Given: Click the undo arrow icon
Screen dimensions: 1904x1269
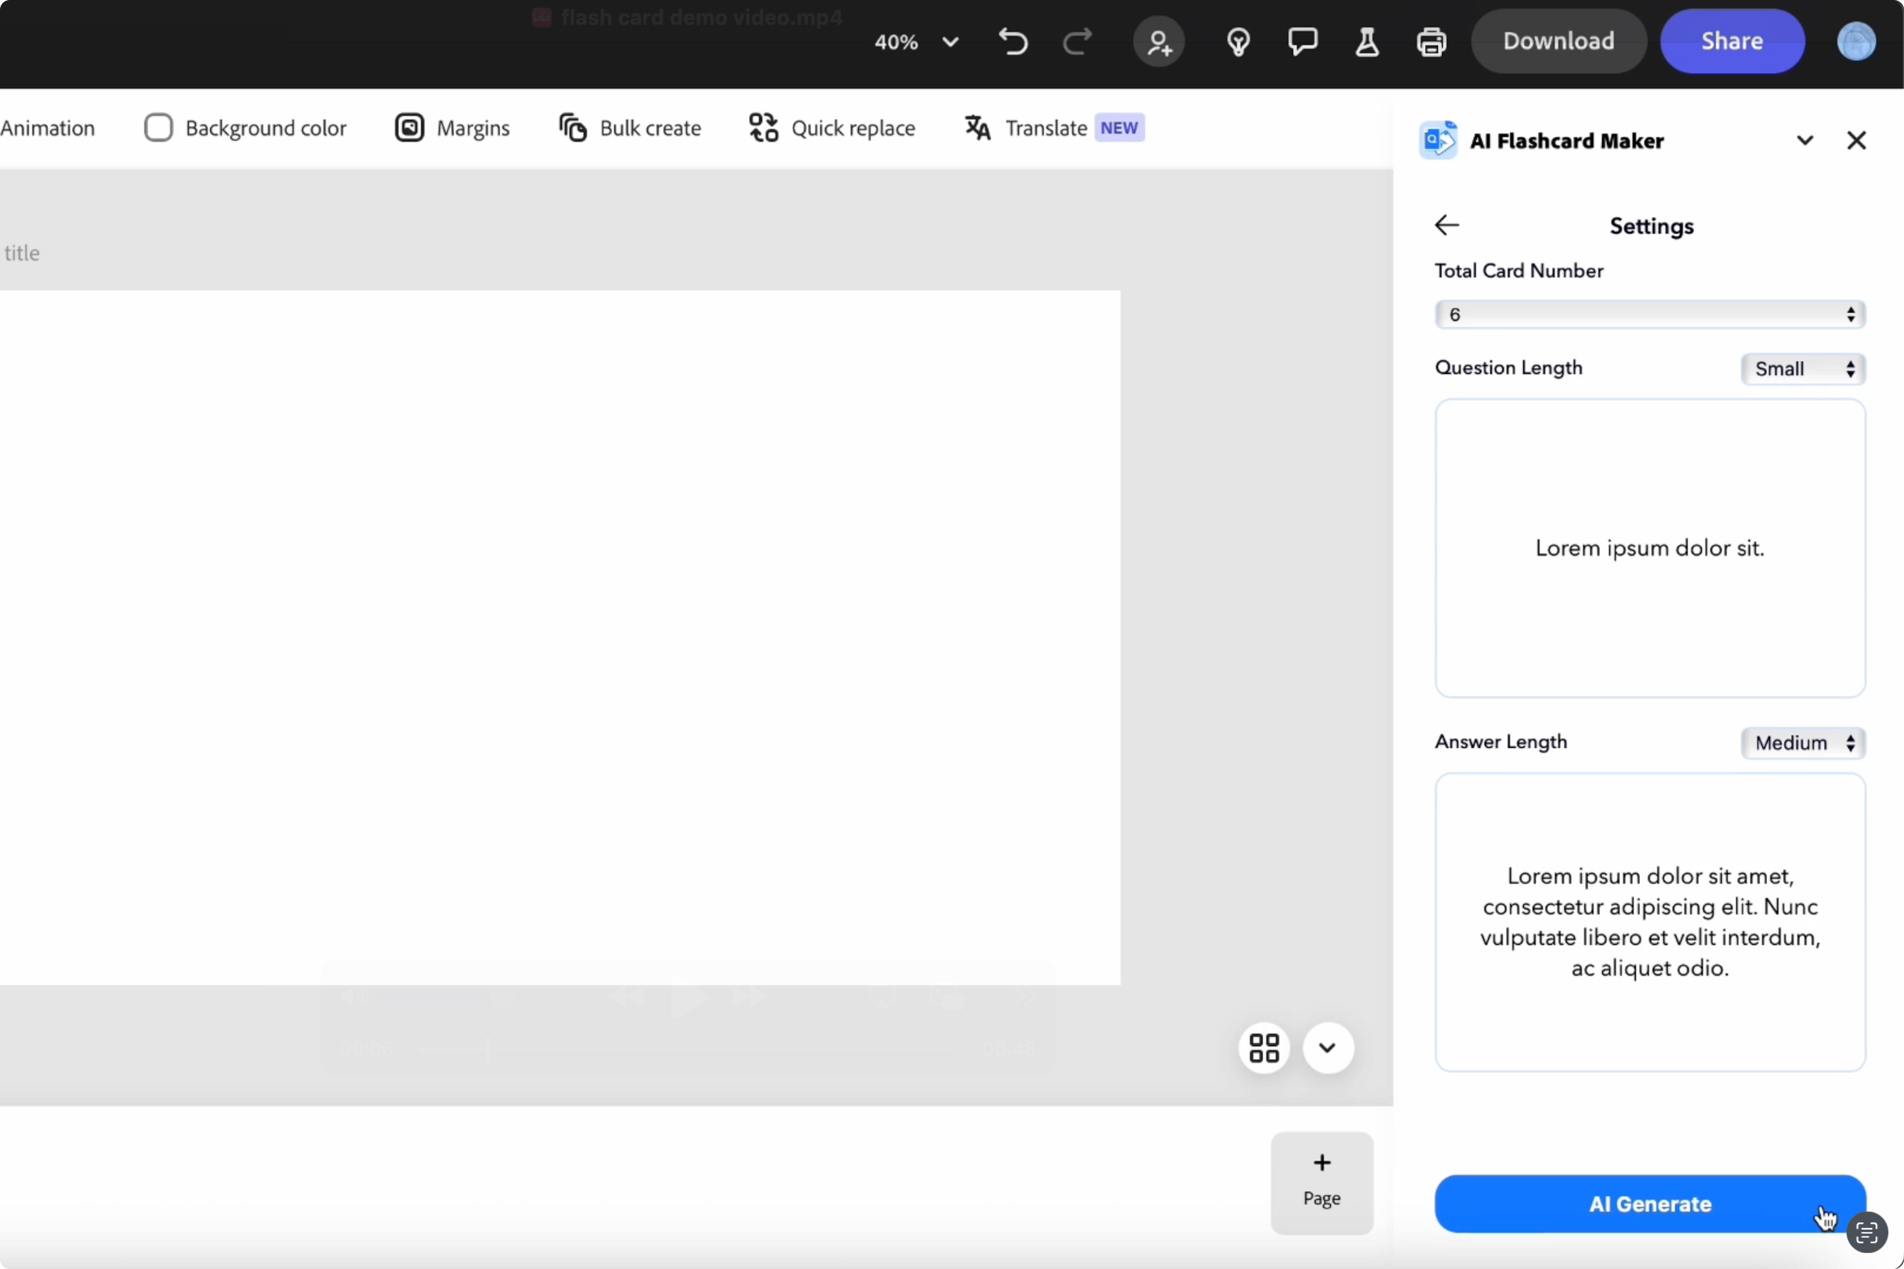Looking at the screenshot, I should tap(1013, 41).
